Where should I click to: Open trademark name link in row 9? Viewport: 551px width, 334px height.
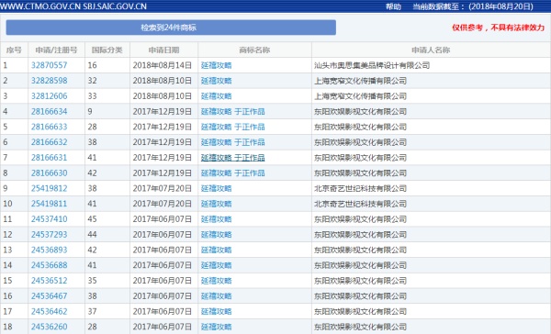216,189
